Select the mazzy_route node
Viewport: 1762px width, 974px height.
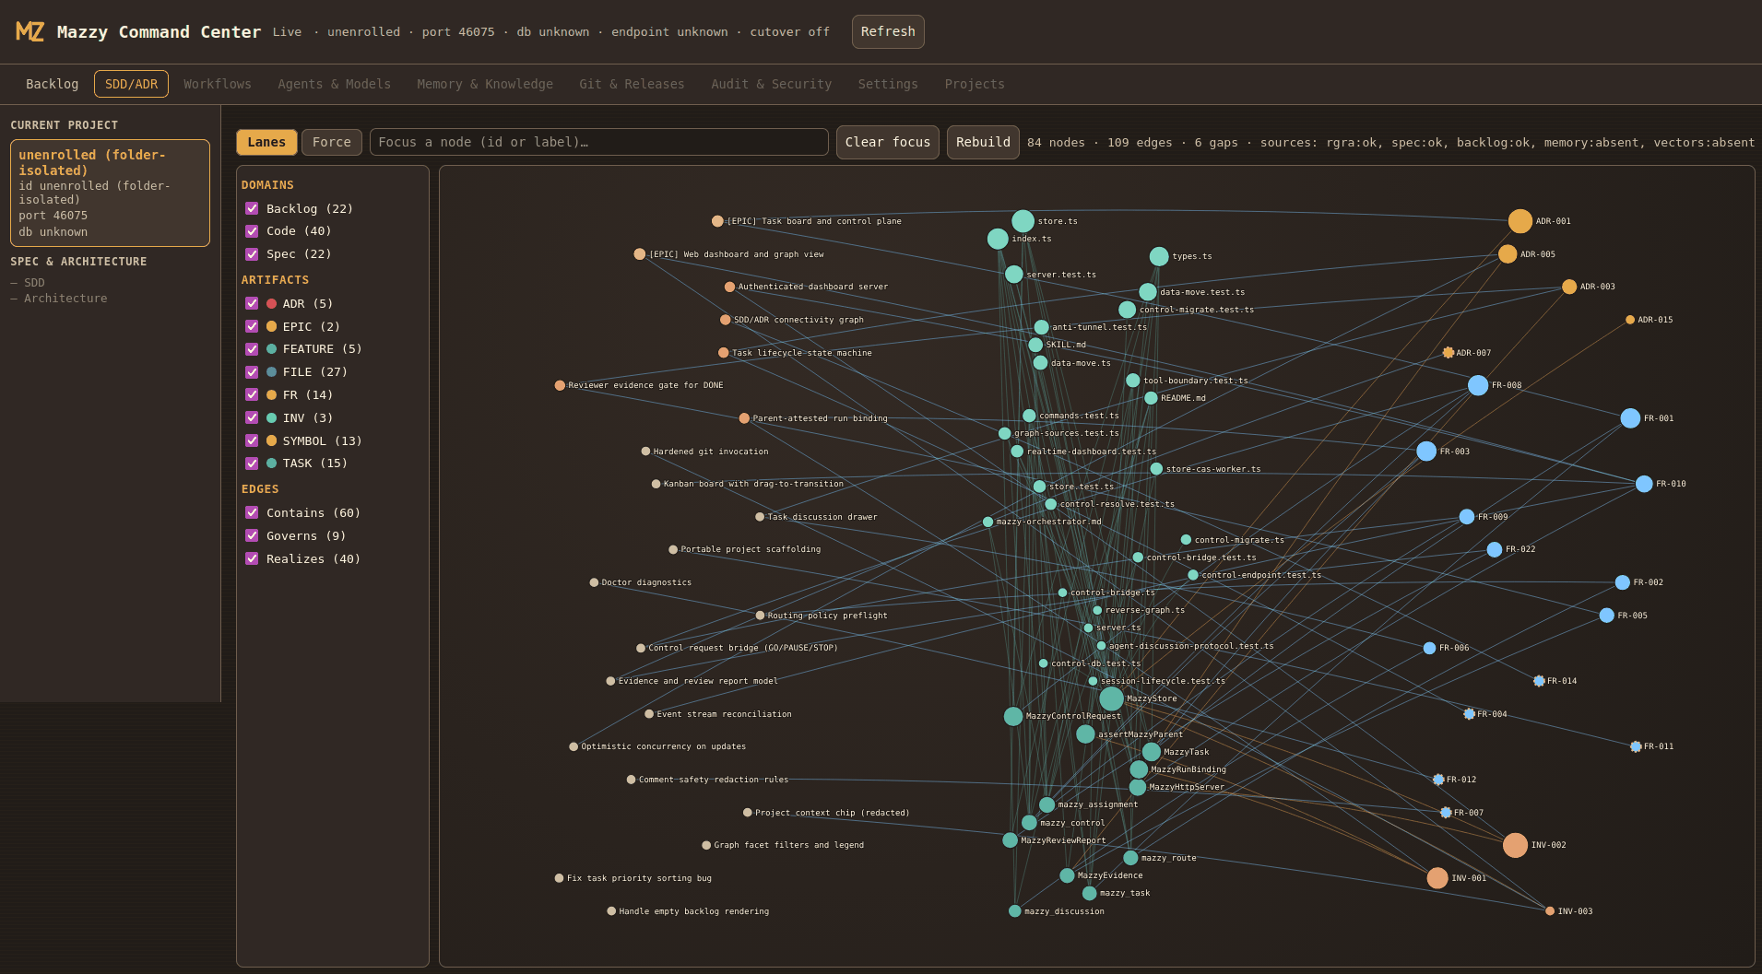click(1130, 858)
